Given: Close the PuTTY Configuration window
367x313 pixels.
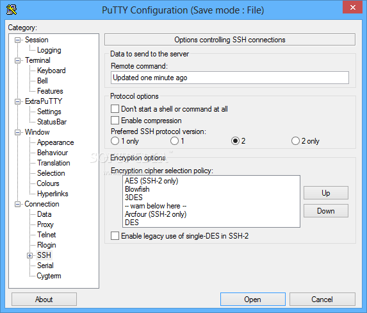Looking at the screenshot, I should 353,7.
